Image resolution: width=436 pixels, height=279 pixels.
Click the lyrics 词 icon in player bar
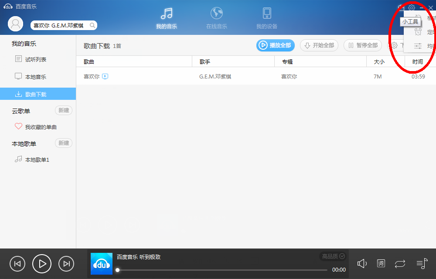(x=381, y=264)
